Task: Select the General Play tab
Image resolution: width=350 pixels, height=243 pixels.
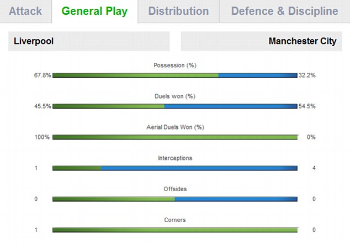Action: coord(94,11)
